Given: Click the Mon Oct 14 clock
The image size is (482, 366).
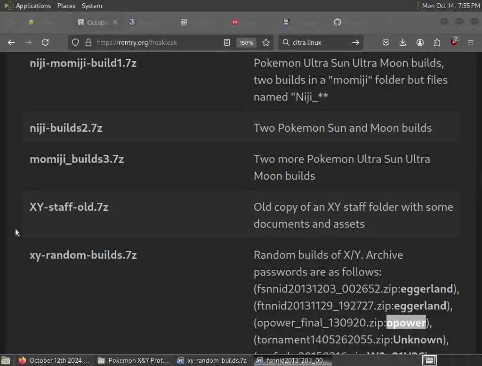Looking at the screenshot, I should (450, 6).
